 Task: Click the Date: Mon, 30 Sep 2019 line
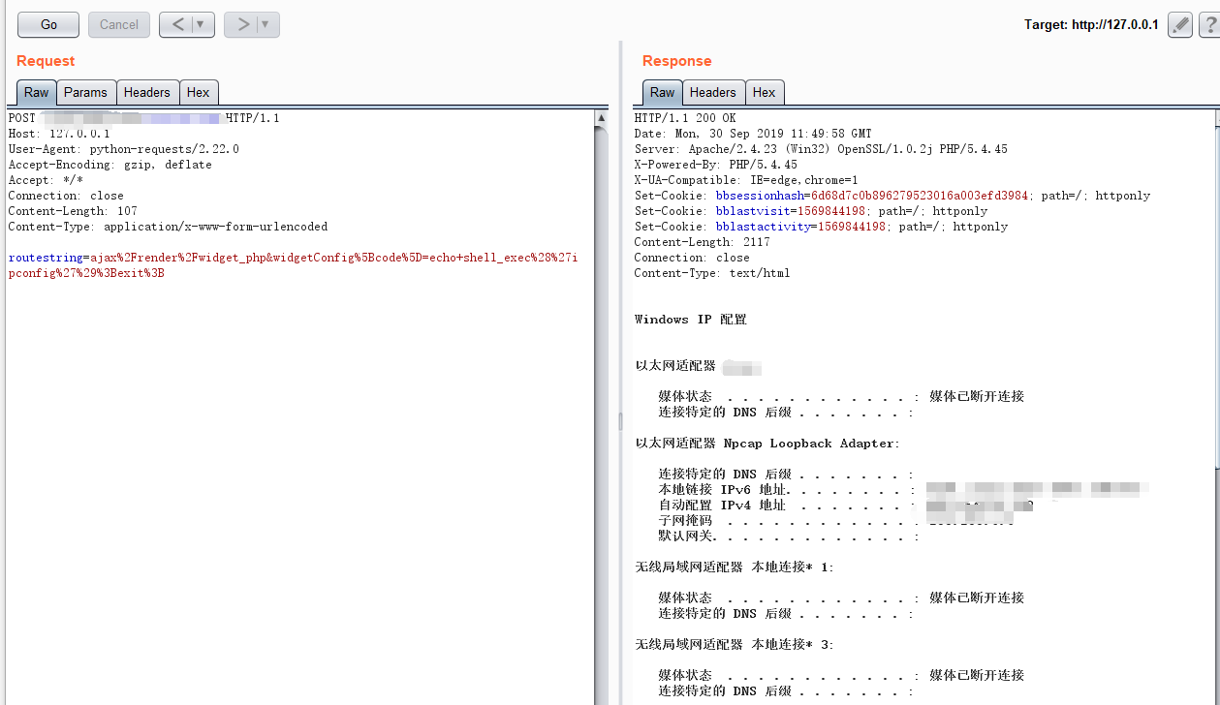(x=753, y=134)
